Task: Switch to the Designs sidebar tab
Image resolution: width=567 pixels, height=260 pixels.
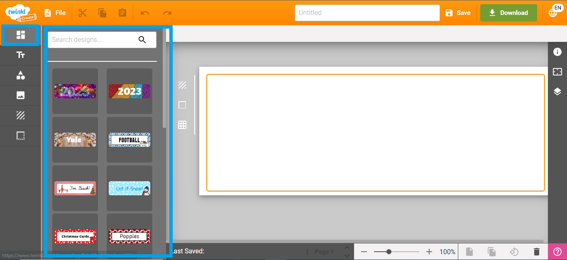Action: (20, 35)
